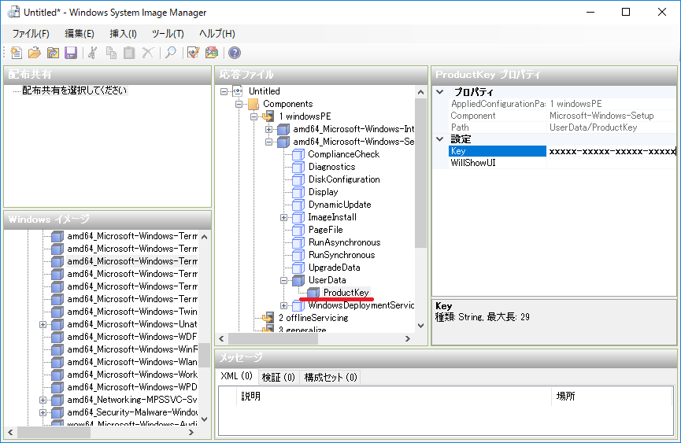
Task: Switch to the 検証 (0) tab
Action: pos(279,377)
